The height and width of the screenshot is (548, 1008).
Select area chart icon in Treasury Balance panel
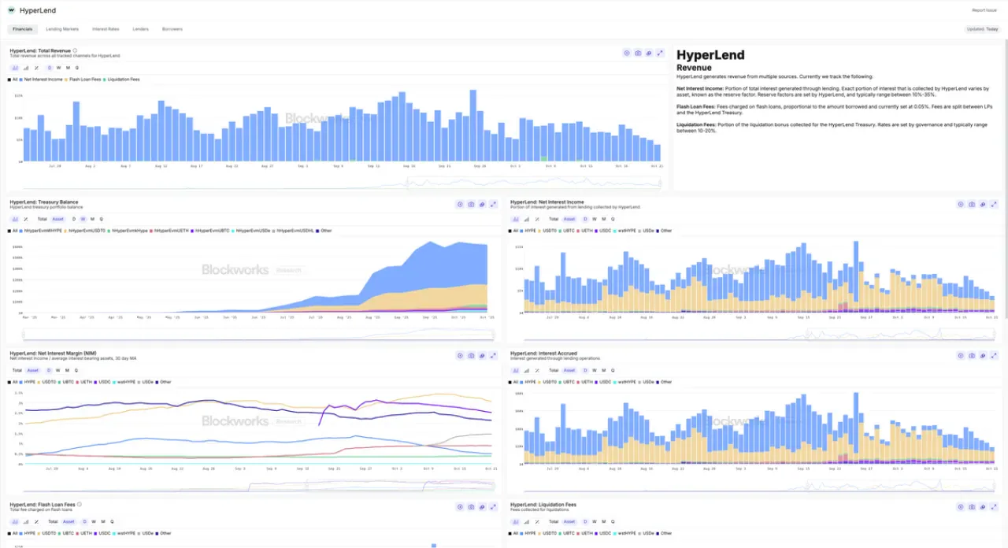coord(15,219)
